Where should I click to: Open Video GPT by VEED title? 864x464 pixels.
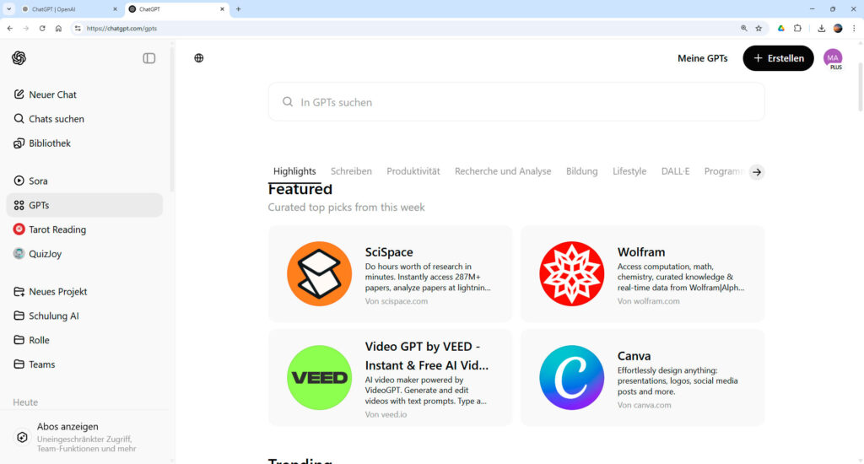pyautogui.click(x=426, y=356)
